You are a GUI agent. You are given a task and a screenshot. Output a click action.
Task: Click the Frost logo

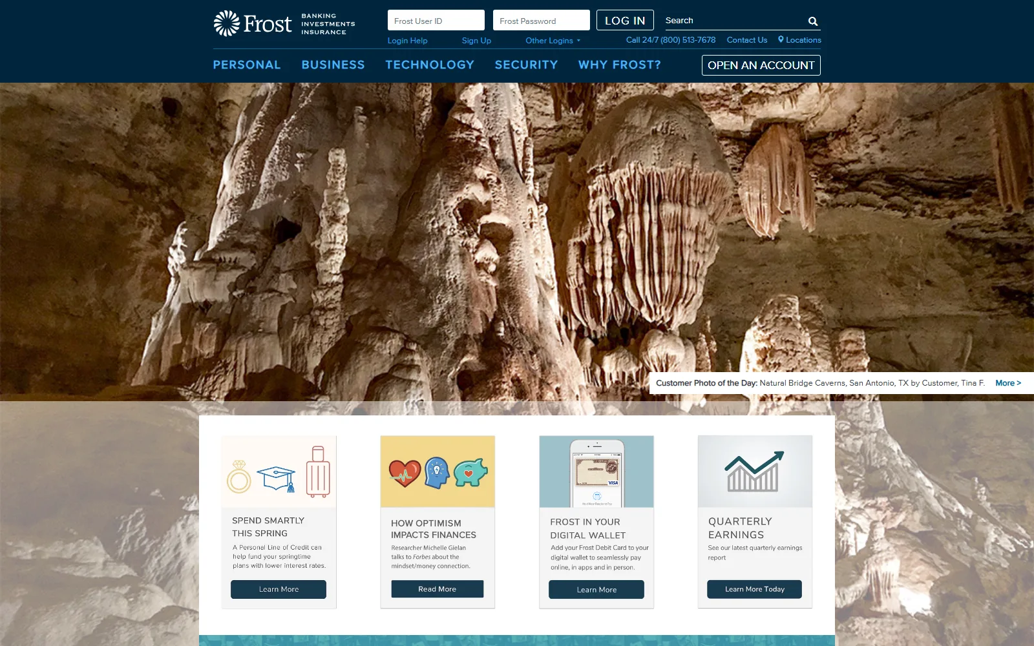[x=253, y=23]
